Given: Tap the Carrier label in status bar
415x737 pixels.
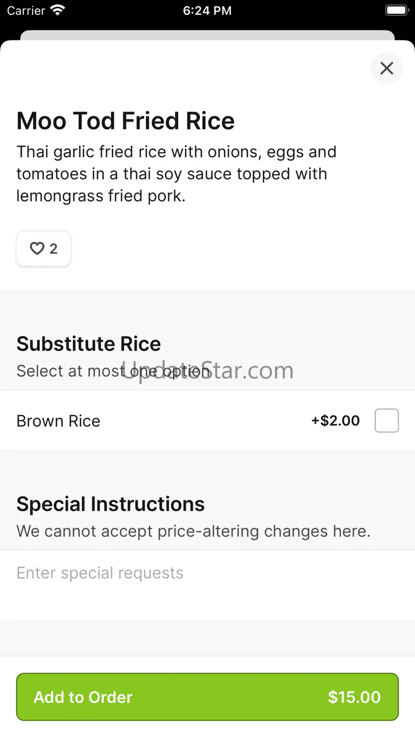Looking at the screenshot, I should 26,11.
